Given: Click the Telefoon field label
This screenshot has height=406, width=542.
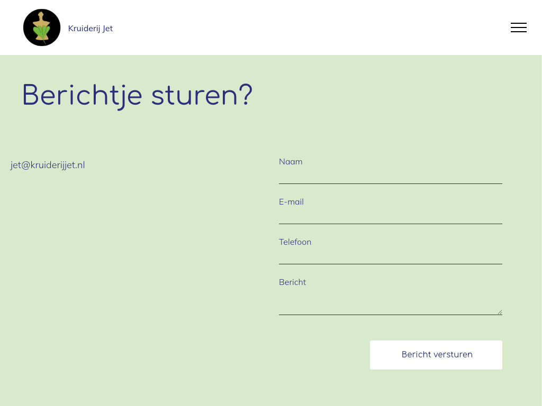Looking at the screenshot, I should click(x=295, y=242).
